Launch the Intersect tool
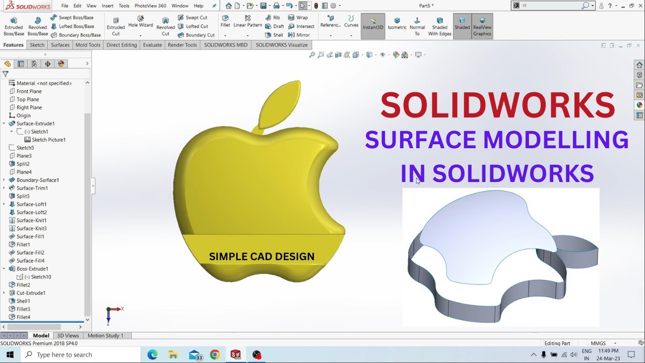This screenshot has height=363, width=645. [x=301, y=26]
